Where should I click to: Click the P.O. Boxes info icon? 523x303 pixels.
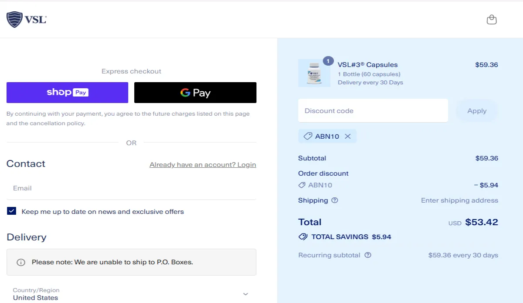[x=20, y=262]
